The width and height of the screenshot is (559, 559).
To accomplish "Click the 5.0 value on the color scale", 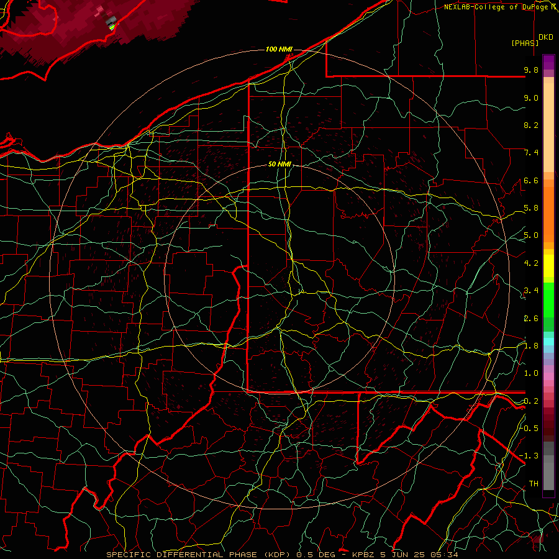I will click(x=531, y=235).
